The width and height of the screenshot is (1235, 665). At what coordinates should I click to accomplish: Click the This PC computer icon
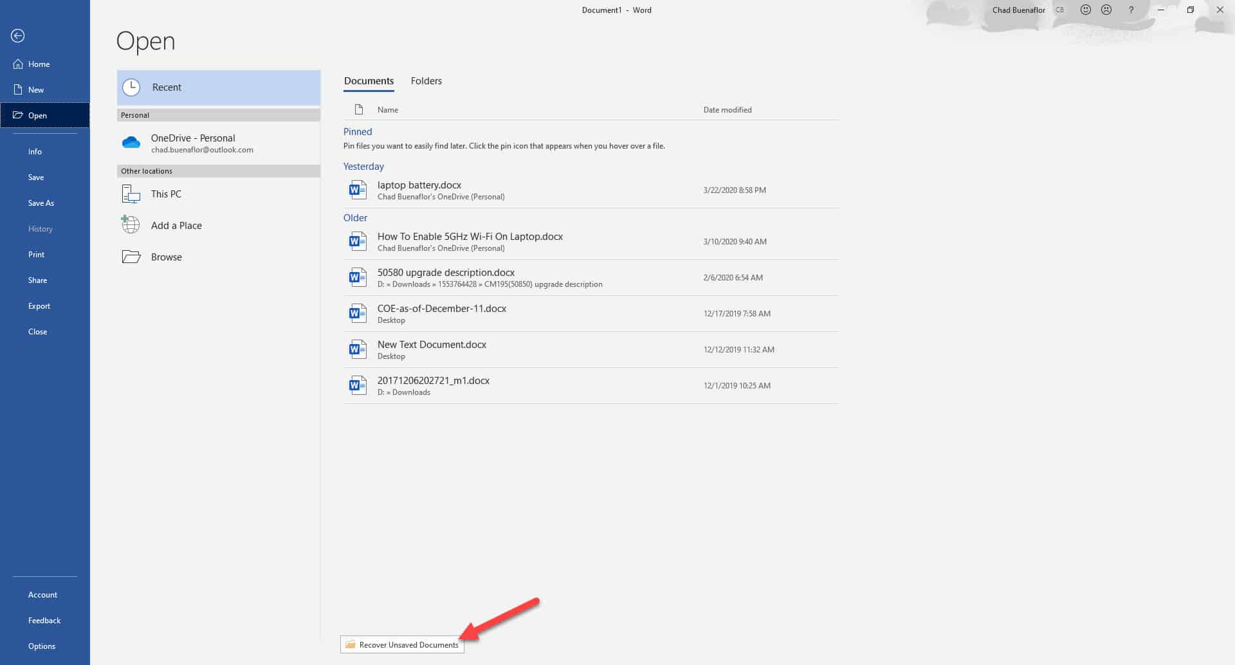pos(131,194)
